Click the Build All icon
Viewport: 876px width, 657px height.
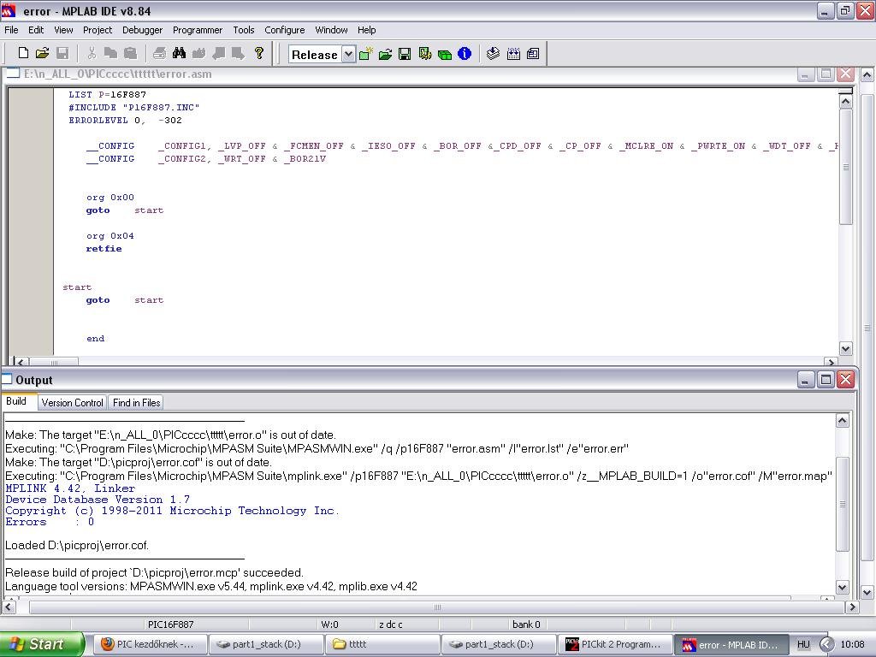pyautogui.click(x=513, y=54)
